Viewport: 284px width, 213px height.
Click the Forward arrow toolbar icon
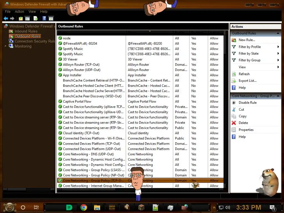(x=12, y=18)
